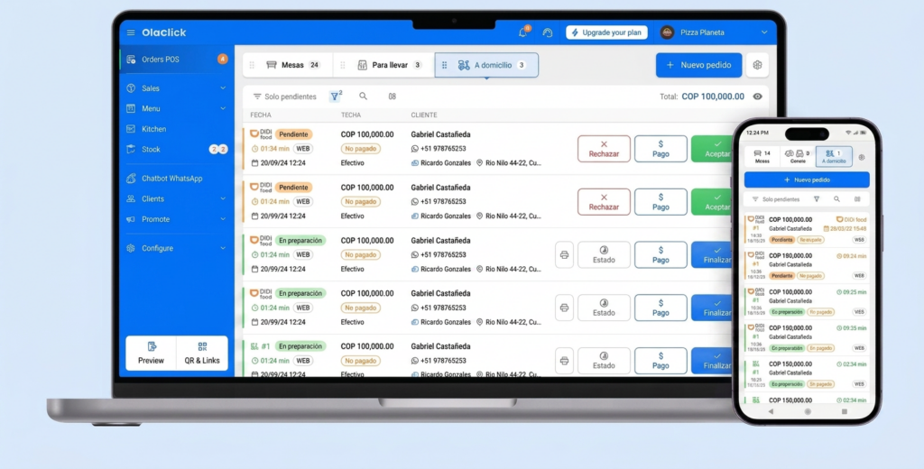Viewport: 924px width, 469px height.
Task: Tap the funnel filter icon on the phone
Action: (817, 199)
